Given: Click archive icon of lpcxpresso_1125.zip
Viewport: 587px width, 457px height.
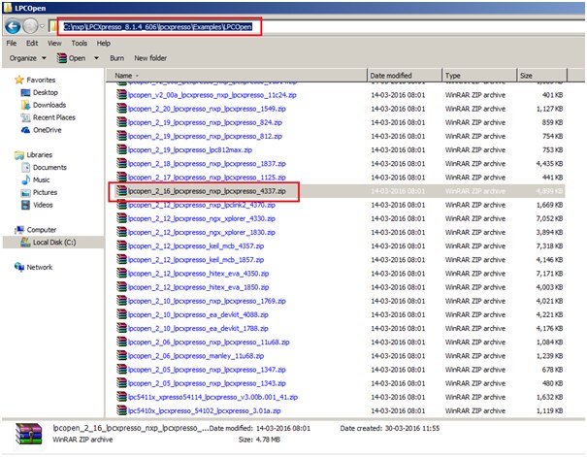Looking at the screenshot, I should [121, 177].
